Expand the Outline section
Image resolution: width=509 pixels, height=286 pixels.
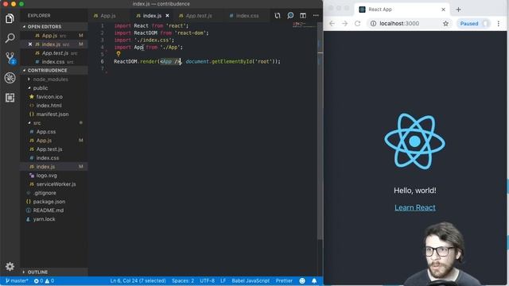point(53,272)
